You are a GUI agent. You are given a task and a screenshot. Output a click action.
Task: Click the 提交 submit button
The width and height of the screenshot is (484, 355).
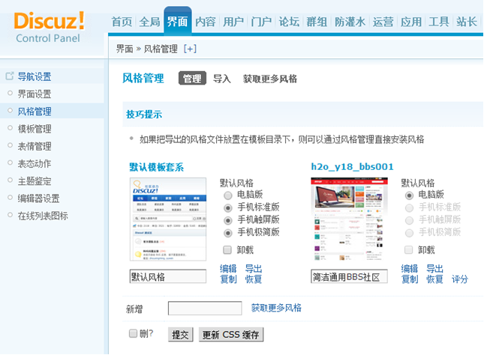tap(181, 334)
